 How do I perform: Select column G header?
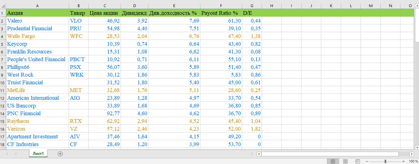tap(252, 5)
